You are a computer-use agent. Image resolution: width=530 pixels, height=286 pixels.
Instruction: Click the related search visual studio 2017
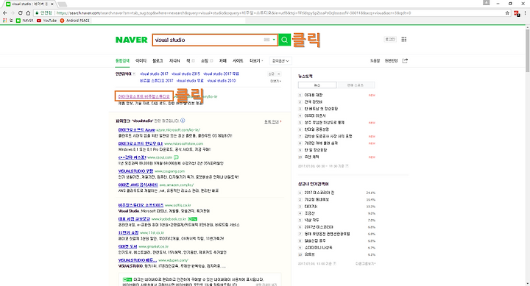[154, 74]
